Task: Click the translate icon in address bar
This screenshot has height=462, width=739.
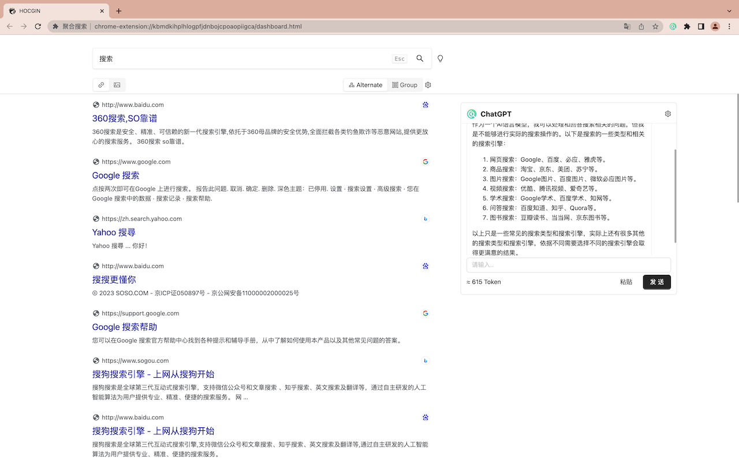Action: (627, 26)
